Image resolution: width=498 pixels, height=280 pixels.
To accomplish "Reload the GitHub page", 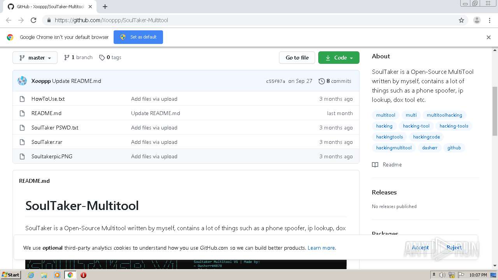I will (x=33, y=20).
